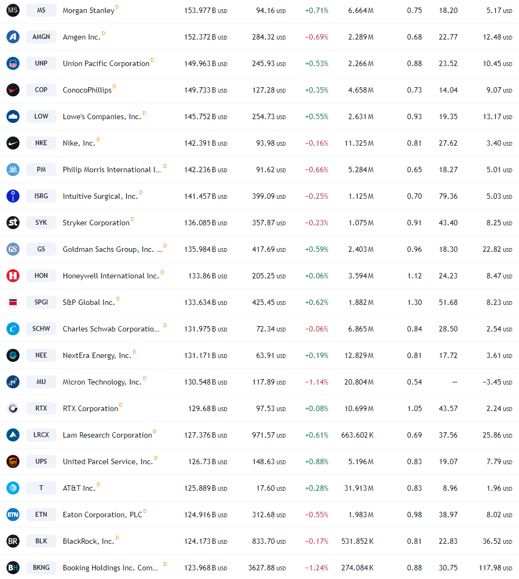Select the SPGI ticker badge
519x579 pixels.
pos(41,302)
